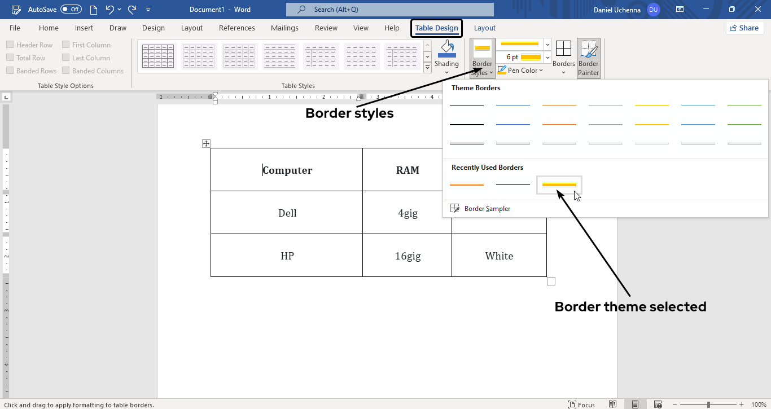Click the Border Sampler eyedropper icon

pos(455,208)
